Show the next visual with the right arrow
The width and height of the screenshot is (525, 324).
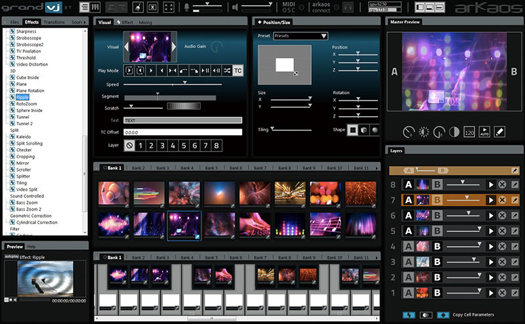(174, 47)
